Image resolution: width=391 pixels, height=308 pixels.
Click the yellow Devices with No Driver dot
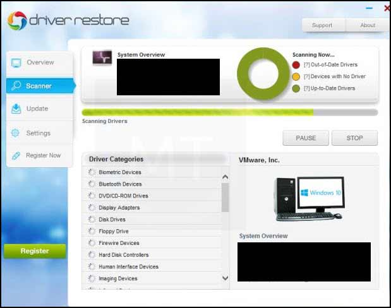click(x=296, y=76)
